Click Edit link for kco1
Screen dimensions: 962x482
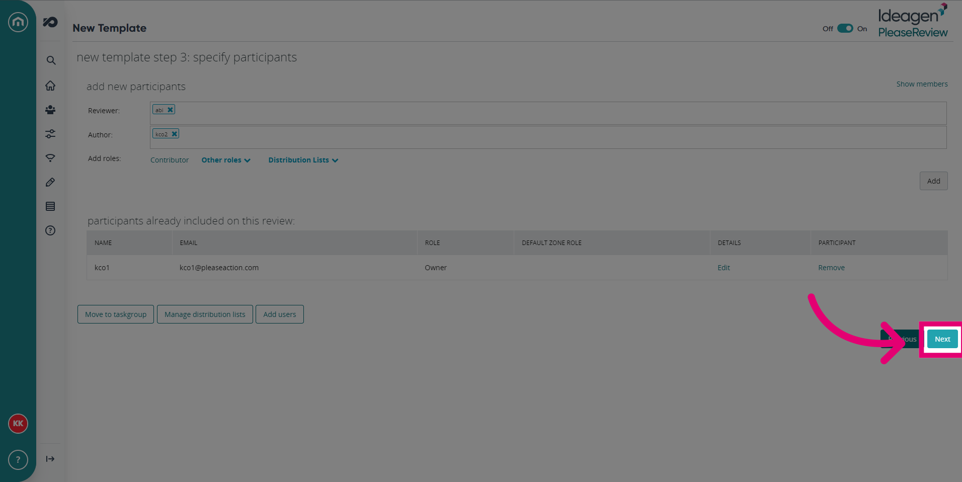coord(724,268)
